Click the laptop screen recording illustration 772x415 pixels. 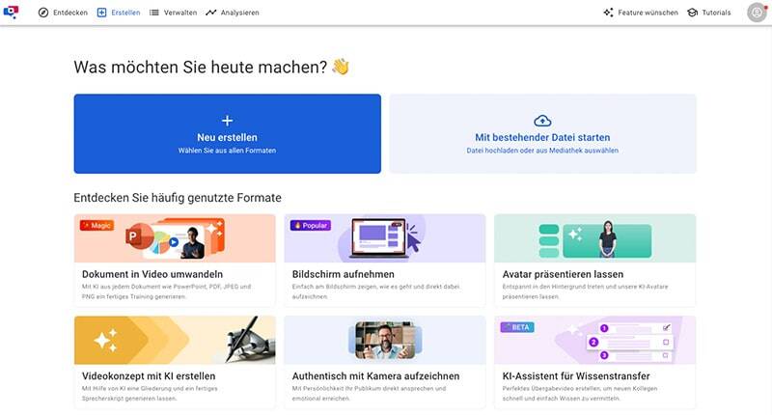point(384,238)
